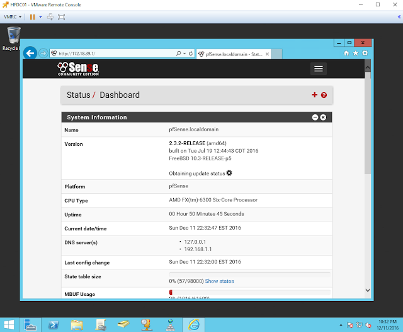Viewport: 403px width, 332px height.
Task: Click the Status breadcrumb text
Action: click(x=78, y=95)
